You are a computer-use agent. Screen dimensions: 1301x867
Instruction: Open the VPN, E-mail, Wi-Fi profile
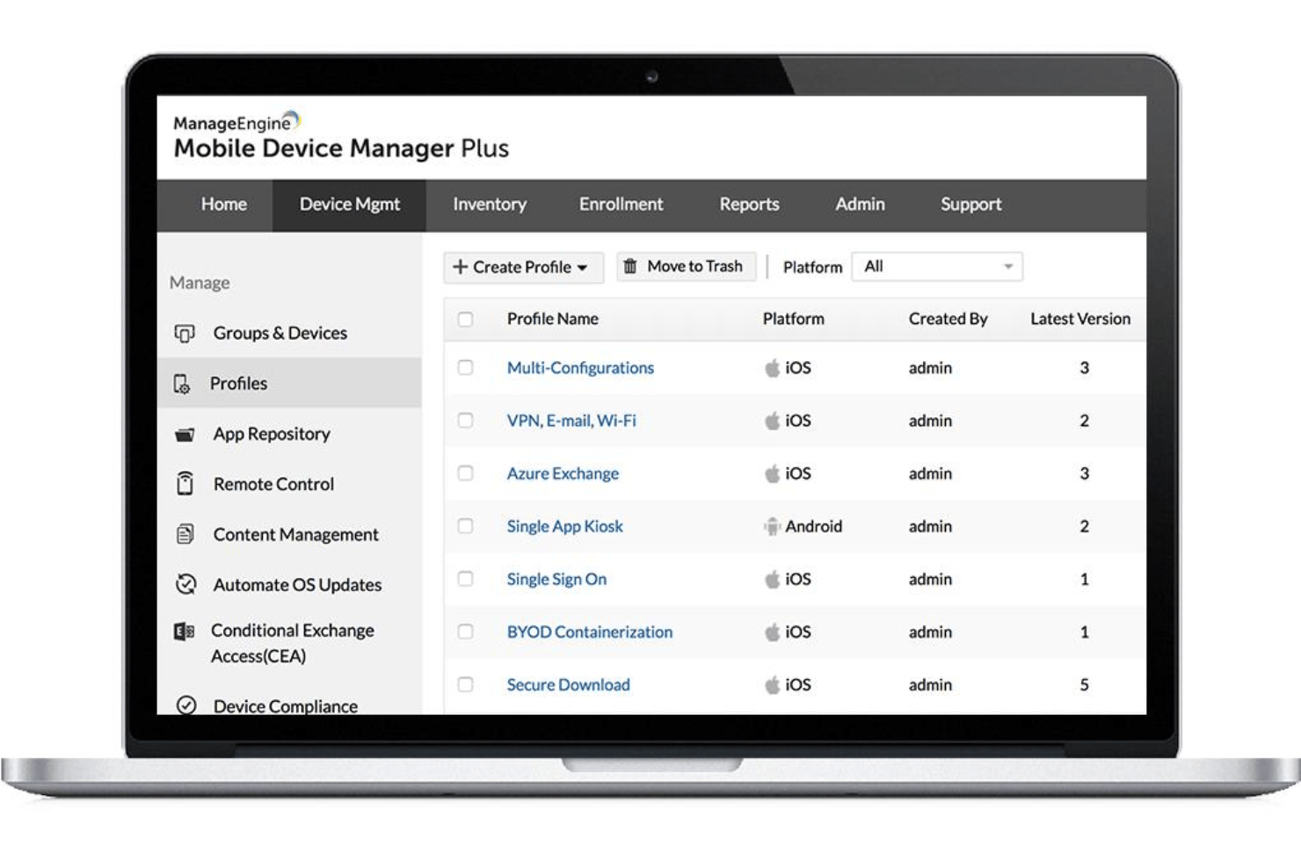coord(571,421)
